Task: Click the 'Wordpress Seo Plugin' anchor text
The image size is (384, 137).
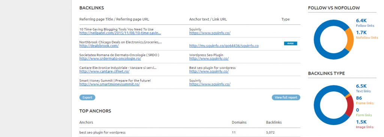Action: 206,55
